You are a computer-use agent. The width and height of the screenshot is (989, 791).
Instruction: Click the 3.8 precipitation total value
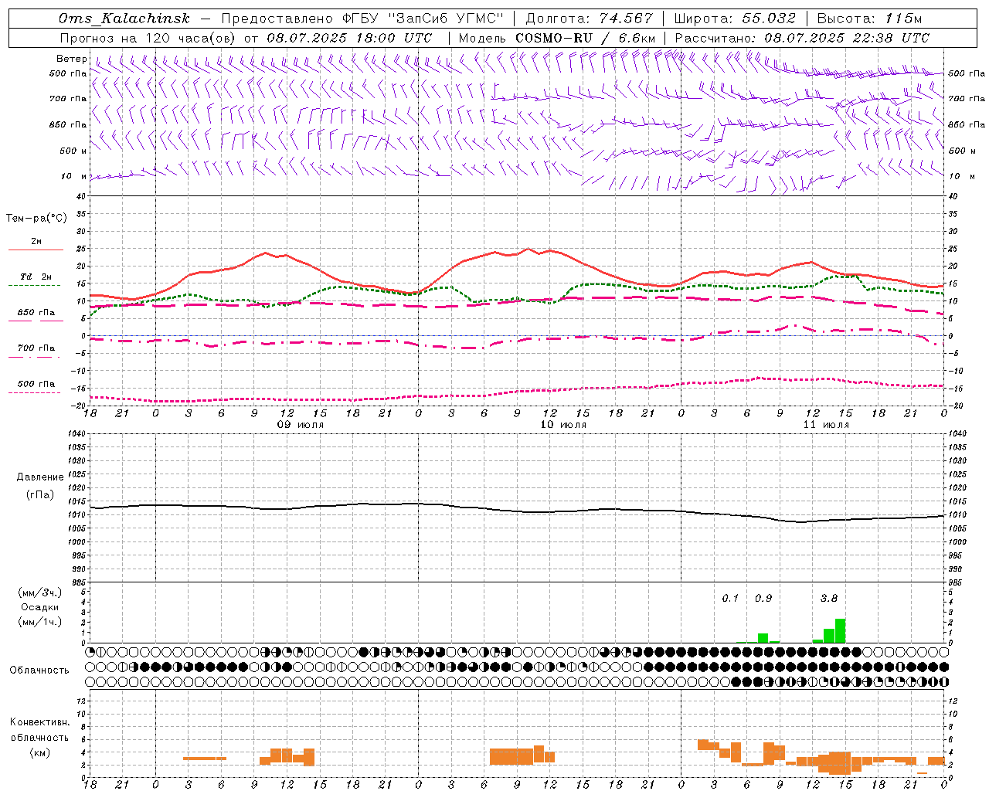(x=829, y=598)
